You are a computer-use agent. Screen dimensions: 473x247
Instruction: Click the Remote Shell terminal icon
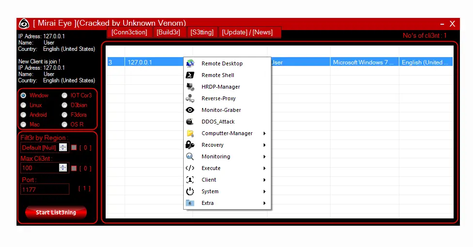click(190, 75)
